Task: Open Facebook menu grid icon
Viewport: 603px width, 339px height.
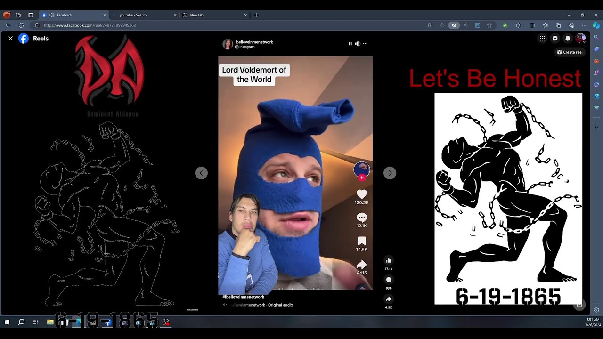Action: 542,39
